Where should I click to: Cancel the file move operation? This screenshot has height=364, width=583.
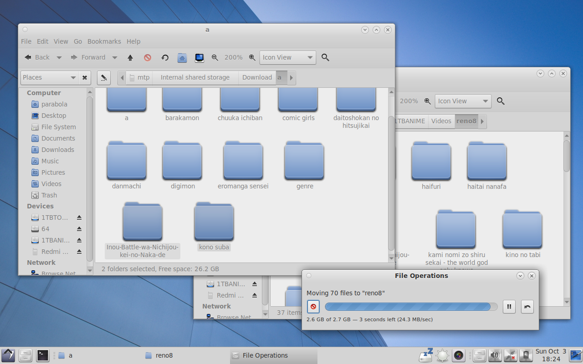(x=313, y=307)
